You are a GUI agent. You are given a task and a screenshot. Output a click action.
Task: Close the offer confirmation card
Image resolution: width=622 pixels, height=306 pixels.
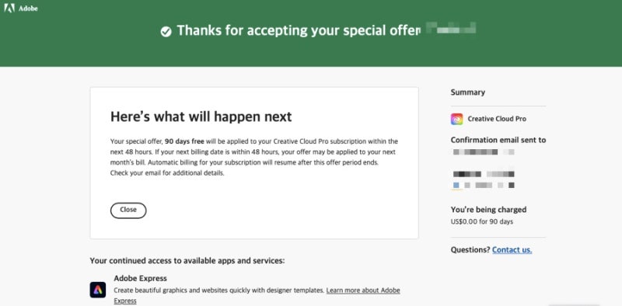128,210
